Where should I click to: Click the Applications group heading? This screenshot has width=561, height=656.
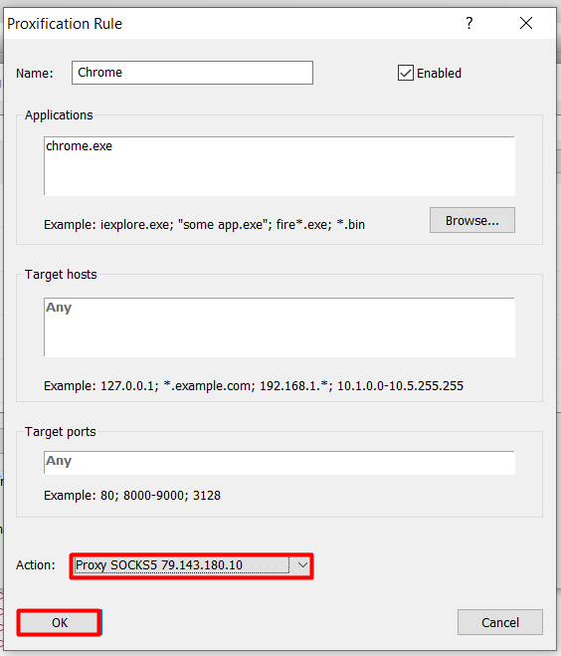59,115
